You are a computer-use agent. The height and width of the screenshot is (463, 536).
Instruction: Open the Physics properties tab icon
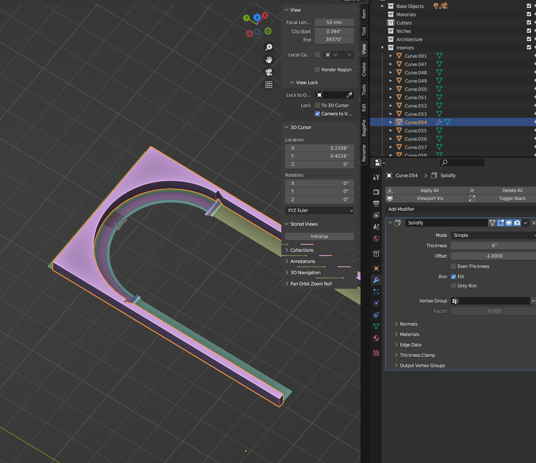[x=376, y=303]
